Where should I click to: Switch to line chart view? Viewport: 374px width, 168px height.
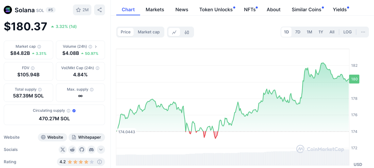pyautogui.click(x=174, y=32)
